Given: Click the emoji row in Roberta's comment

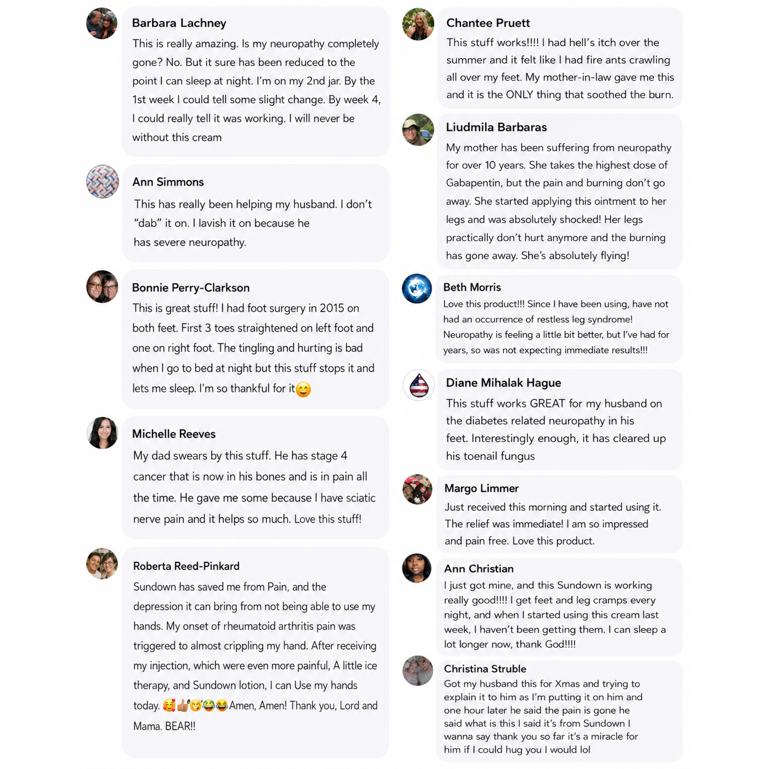Looking at the screenshot, I should 195,705.
